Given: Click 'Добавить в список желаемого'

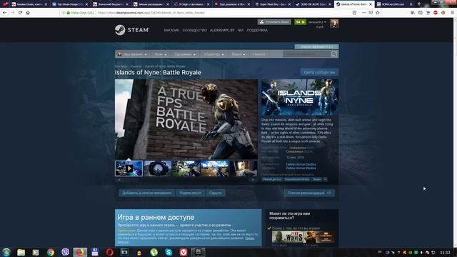Looking at the screenshot, I should click(146, 193).
